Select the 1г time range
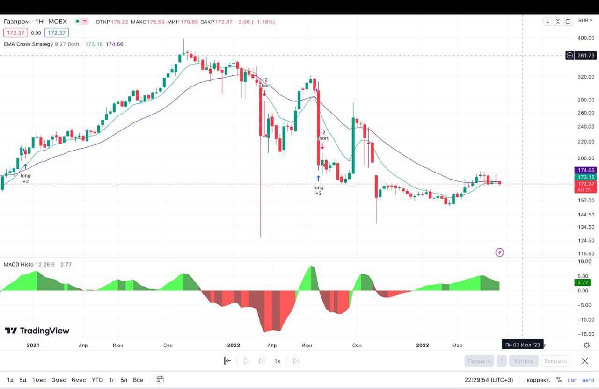Screen dimensions: 599x389 [112, 380]
